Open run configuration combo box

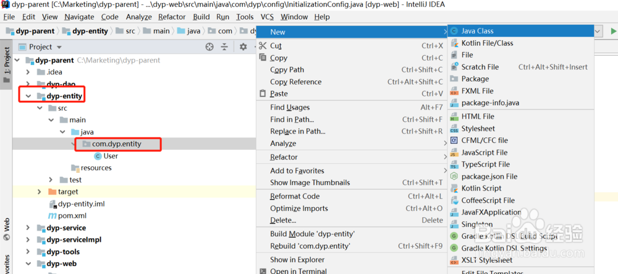pyautogui.click(x=598, y=31)
